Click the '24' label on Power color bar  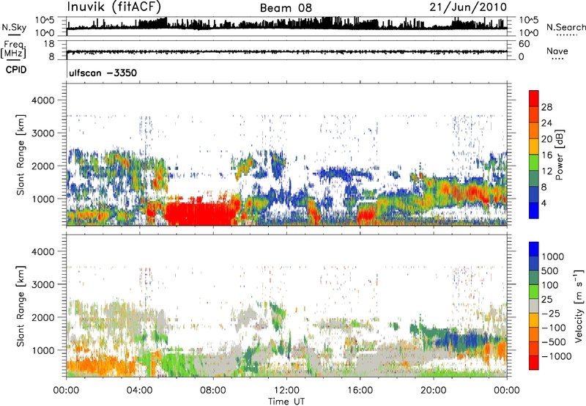pyautogui.click(x=546, y=123)
